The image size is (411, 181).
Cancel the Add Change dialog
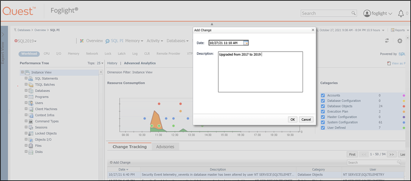(x=306, y=119)
